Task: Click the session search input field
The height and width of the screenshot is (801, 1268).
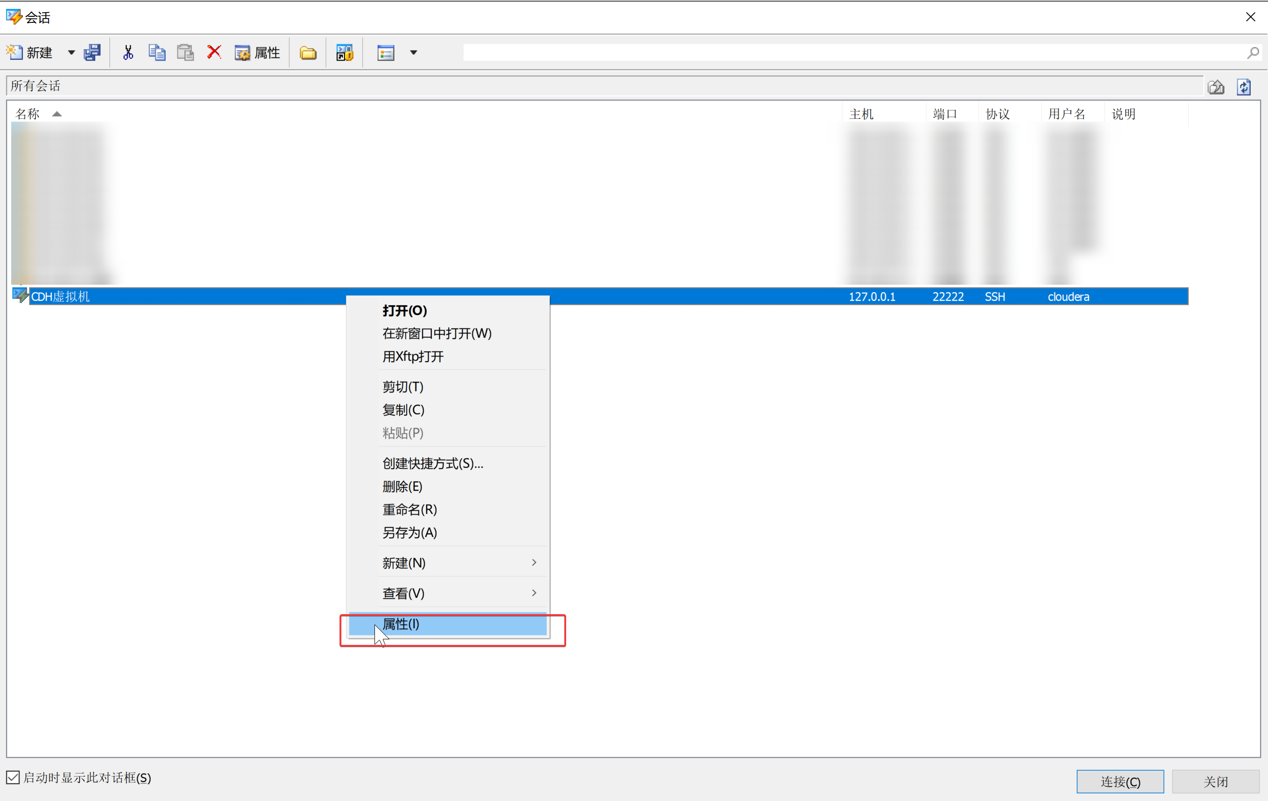Action: [853, 53]
